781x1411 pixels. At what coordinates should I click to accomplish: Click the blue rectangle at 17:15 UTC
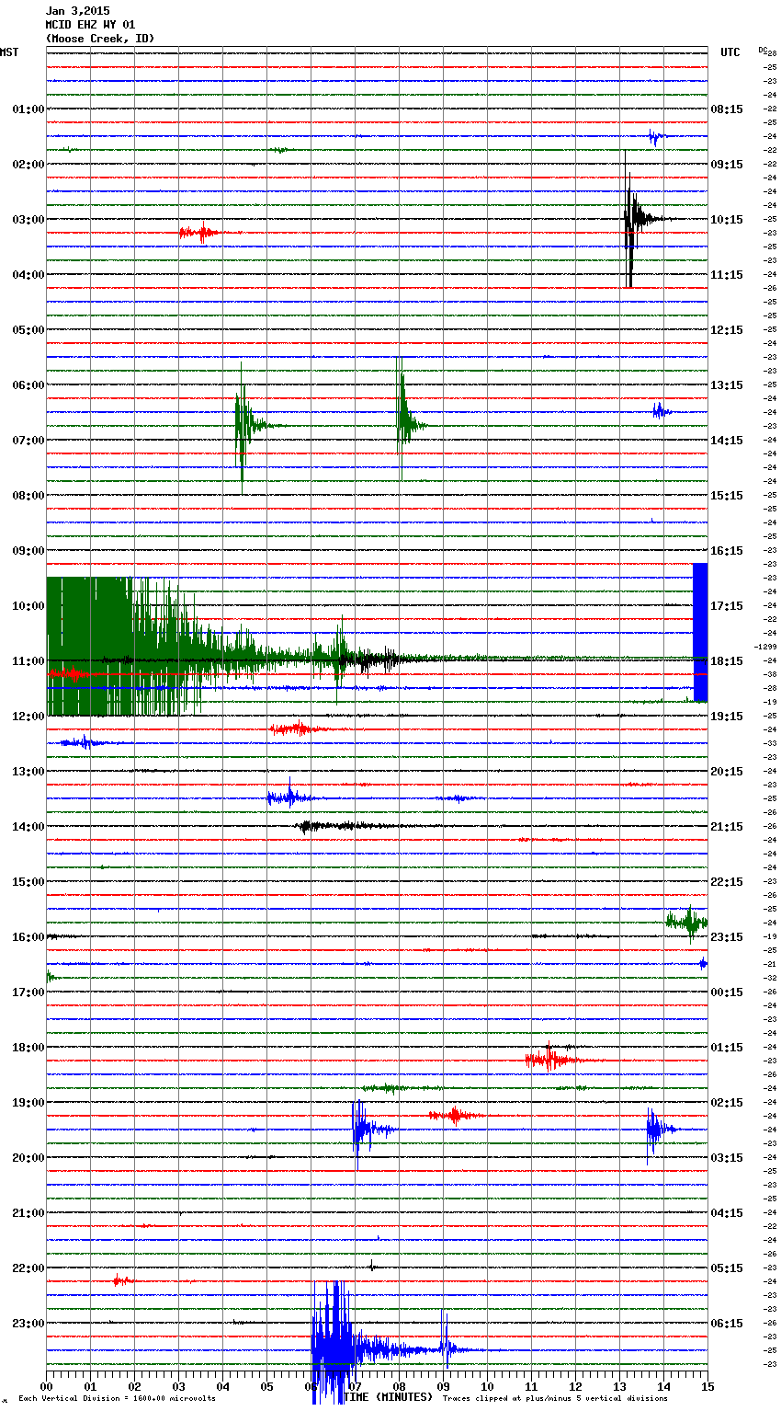(x=700, y=632)
